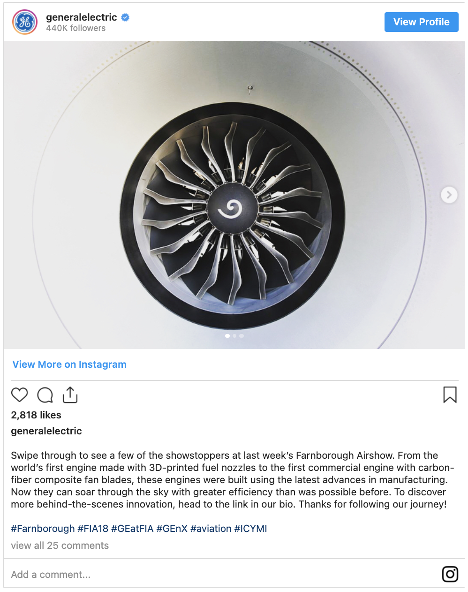Open View More on Instagram link

coord(69,364)
